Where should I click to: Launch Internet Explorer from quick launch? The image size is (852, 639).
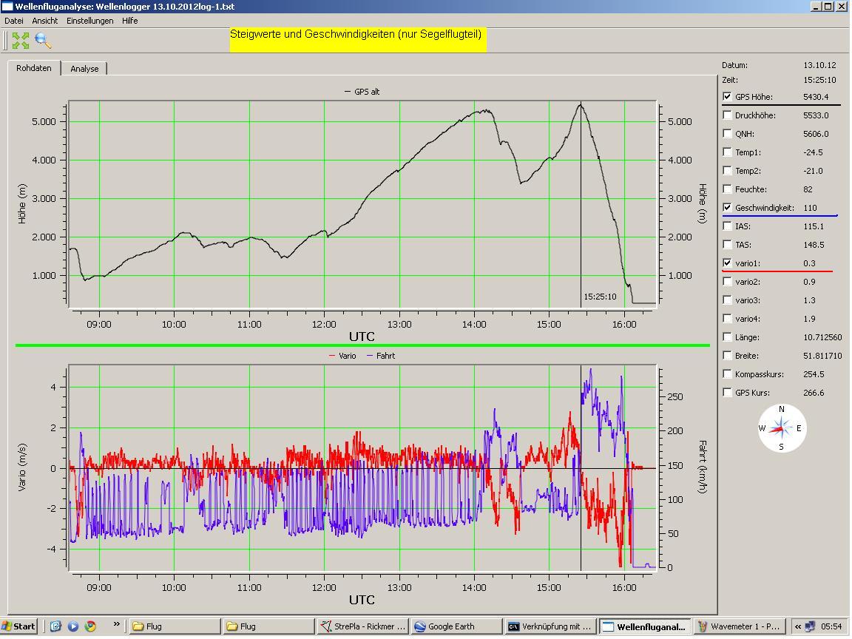click(x=55, y=626)
